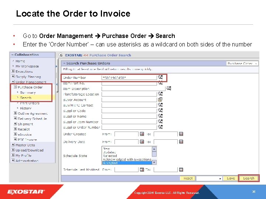Click the Order Number input field
Screen dimensions: 266x199
click(x=129, y=78)
